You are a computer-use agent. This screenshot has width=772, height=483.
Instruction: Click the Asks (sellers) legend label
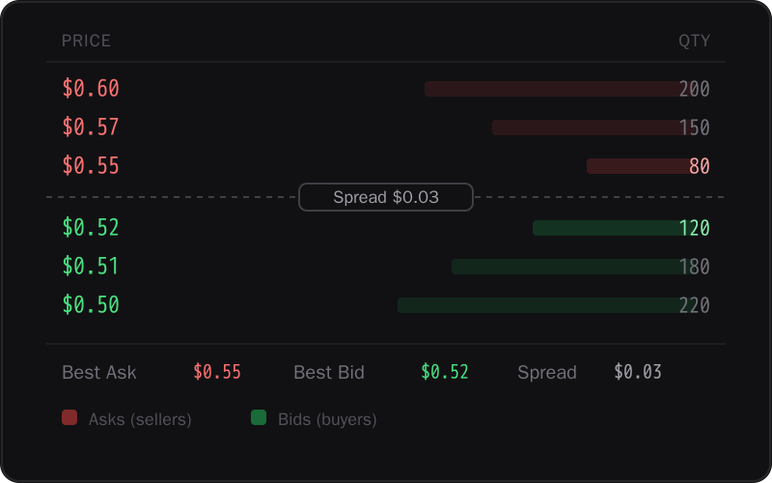coord(140,419)
